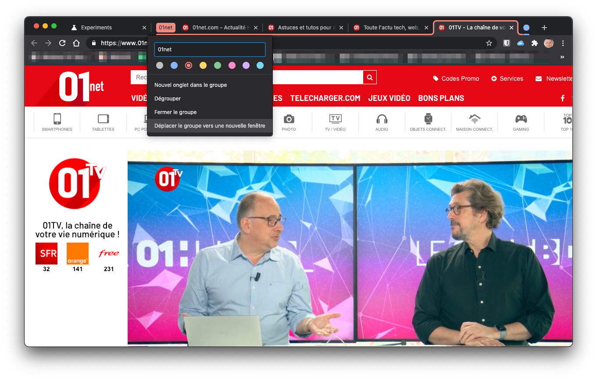Select the pink group color swatch

point(232,65)
